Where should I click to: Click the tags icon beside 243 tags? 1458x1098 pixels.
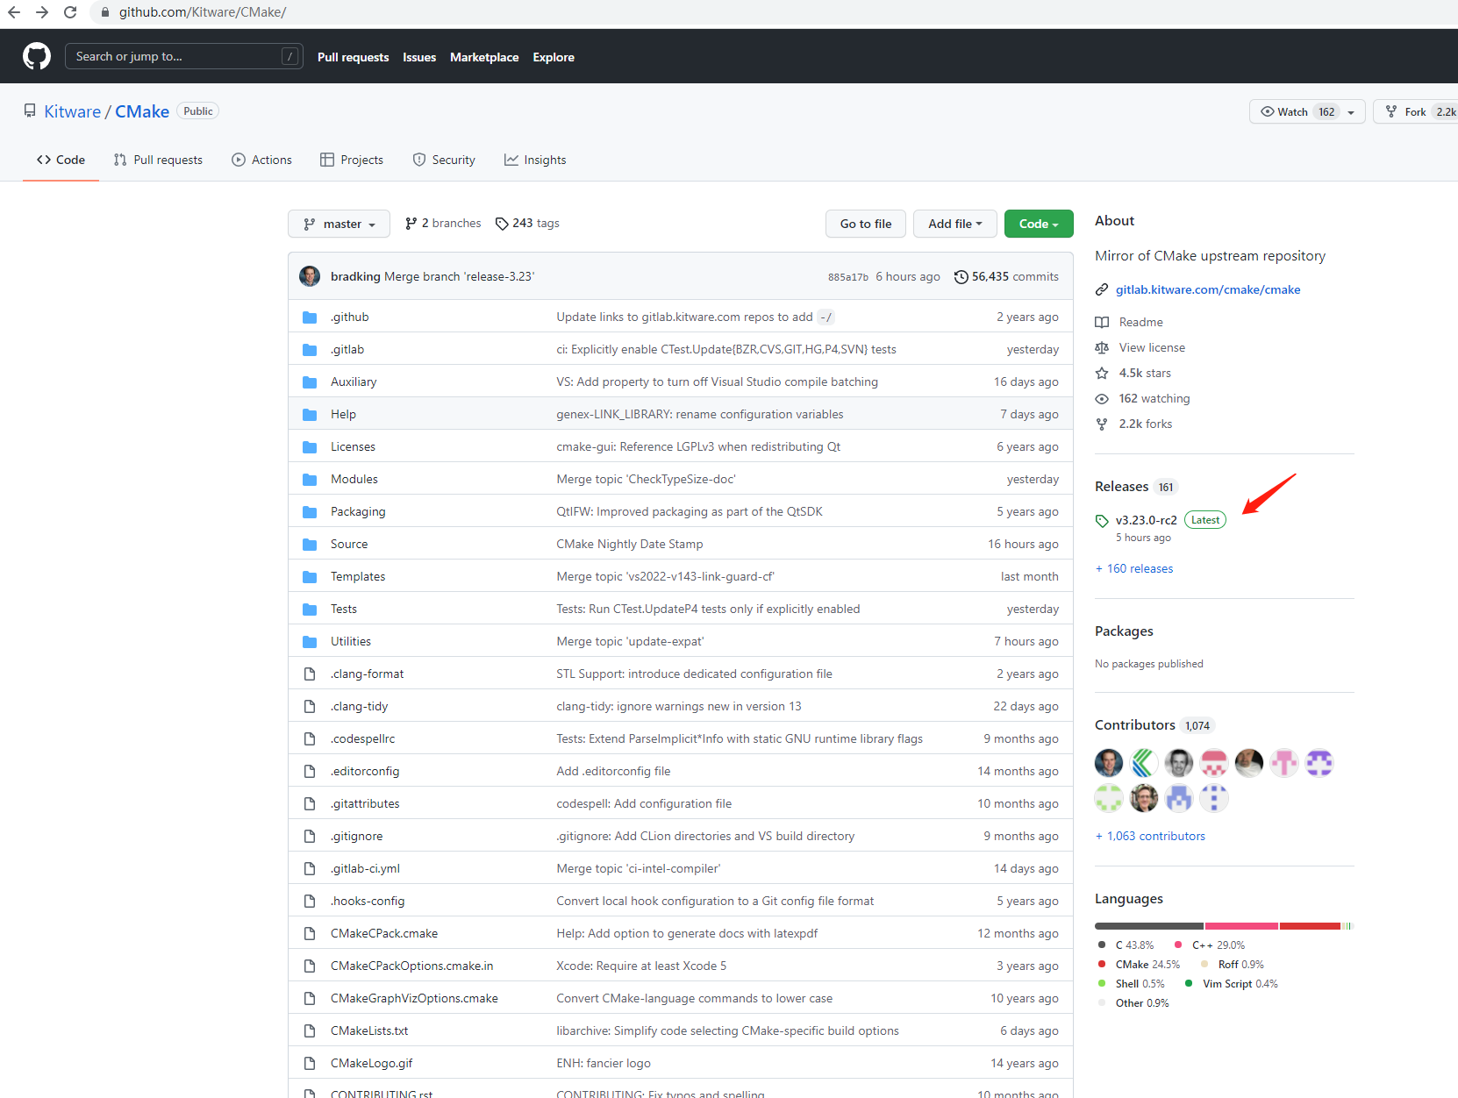click(x=502, y=224)
